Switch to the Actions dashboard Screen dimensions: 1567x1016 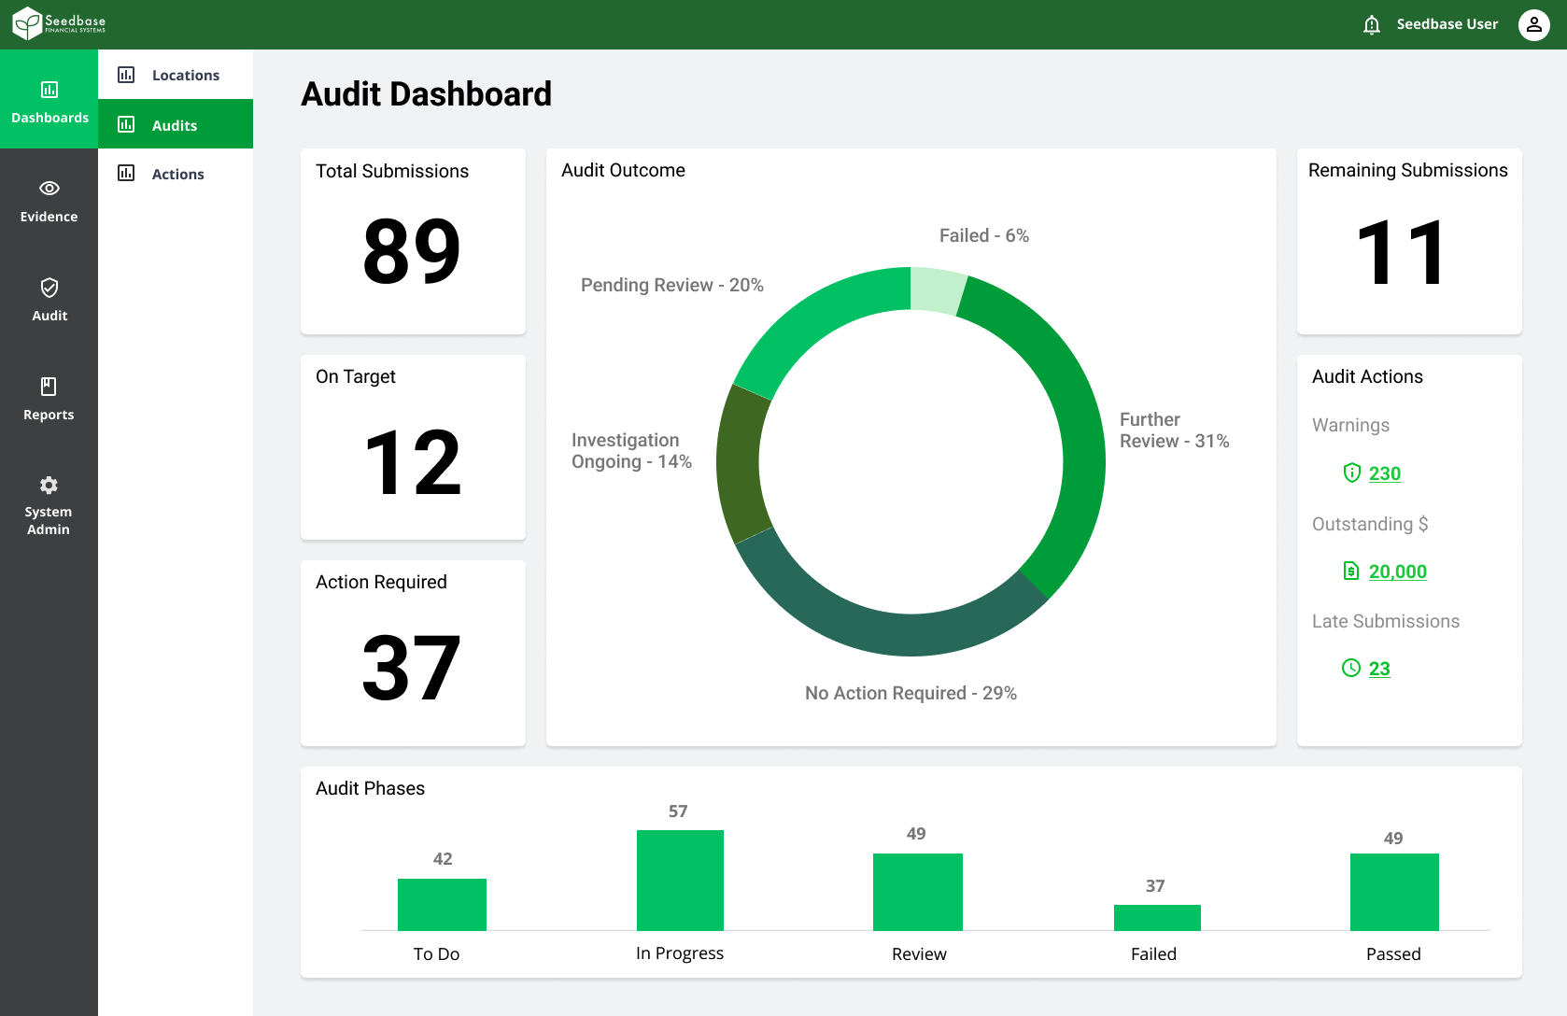177,174
